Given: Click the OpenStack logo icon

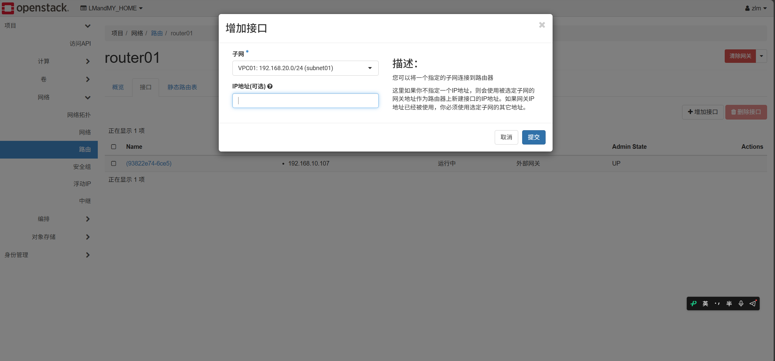Looking at the screenshot, I should 8,8.
